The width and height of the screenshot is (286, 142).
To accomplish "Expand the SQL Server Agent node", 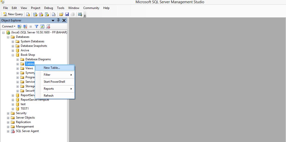I will (x=8, y=131).
